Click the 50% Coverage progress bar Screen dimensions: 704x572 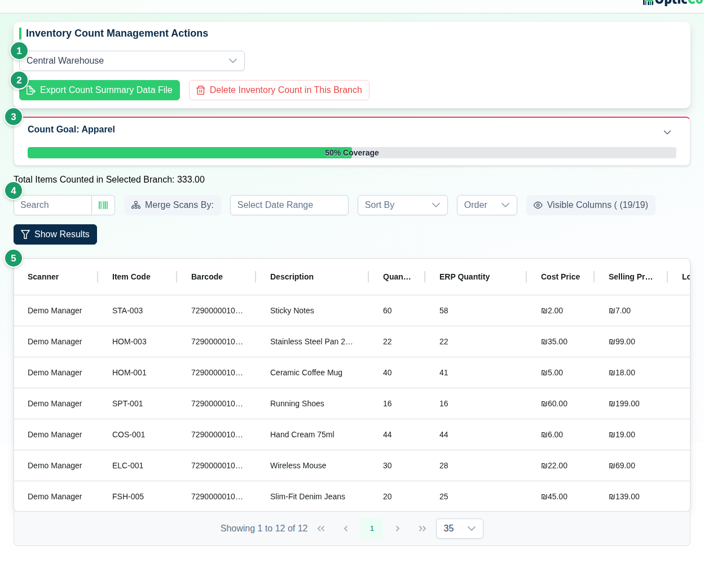coord(352,153)
